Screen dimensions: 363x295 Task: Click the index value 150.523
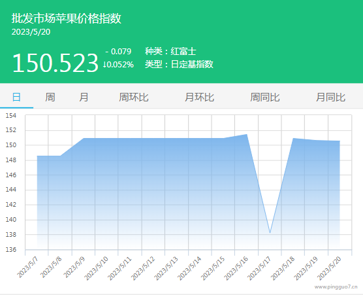[55, 63]
